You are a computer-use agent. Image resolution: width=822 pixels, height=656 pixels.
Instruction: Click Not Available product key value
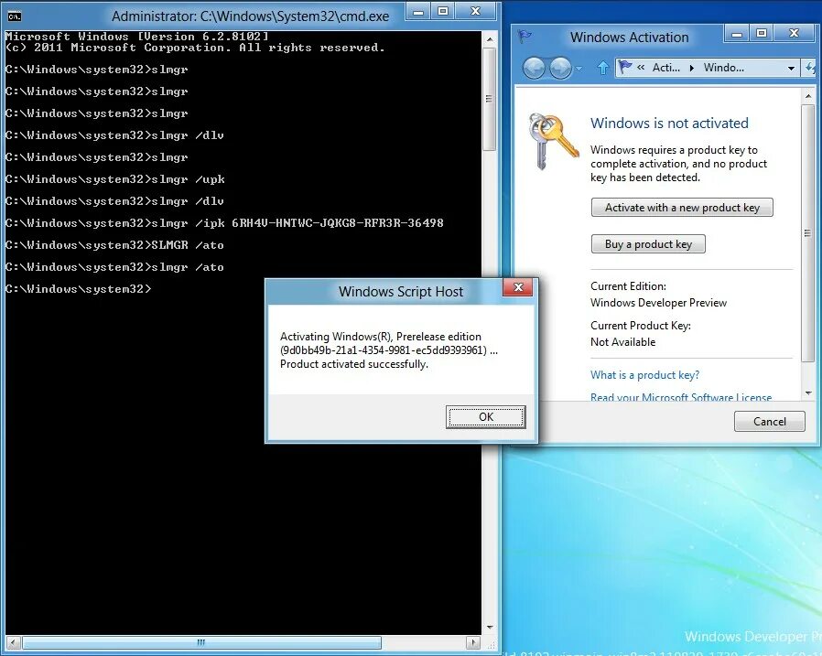point(622,342)
